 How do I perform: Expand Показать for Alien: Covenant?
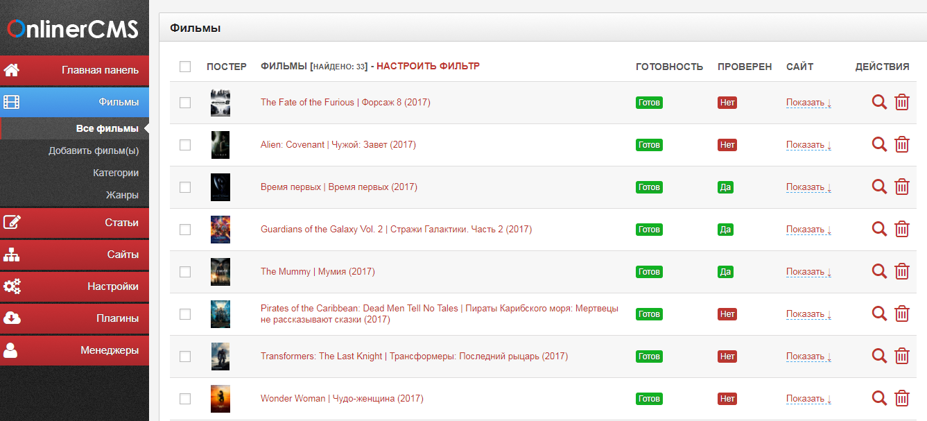point(808,145)
